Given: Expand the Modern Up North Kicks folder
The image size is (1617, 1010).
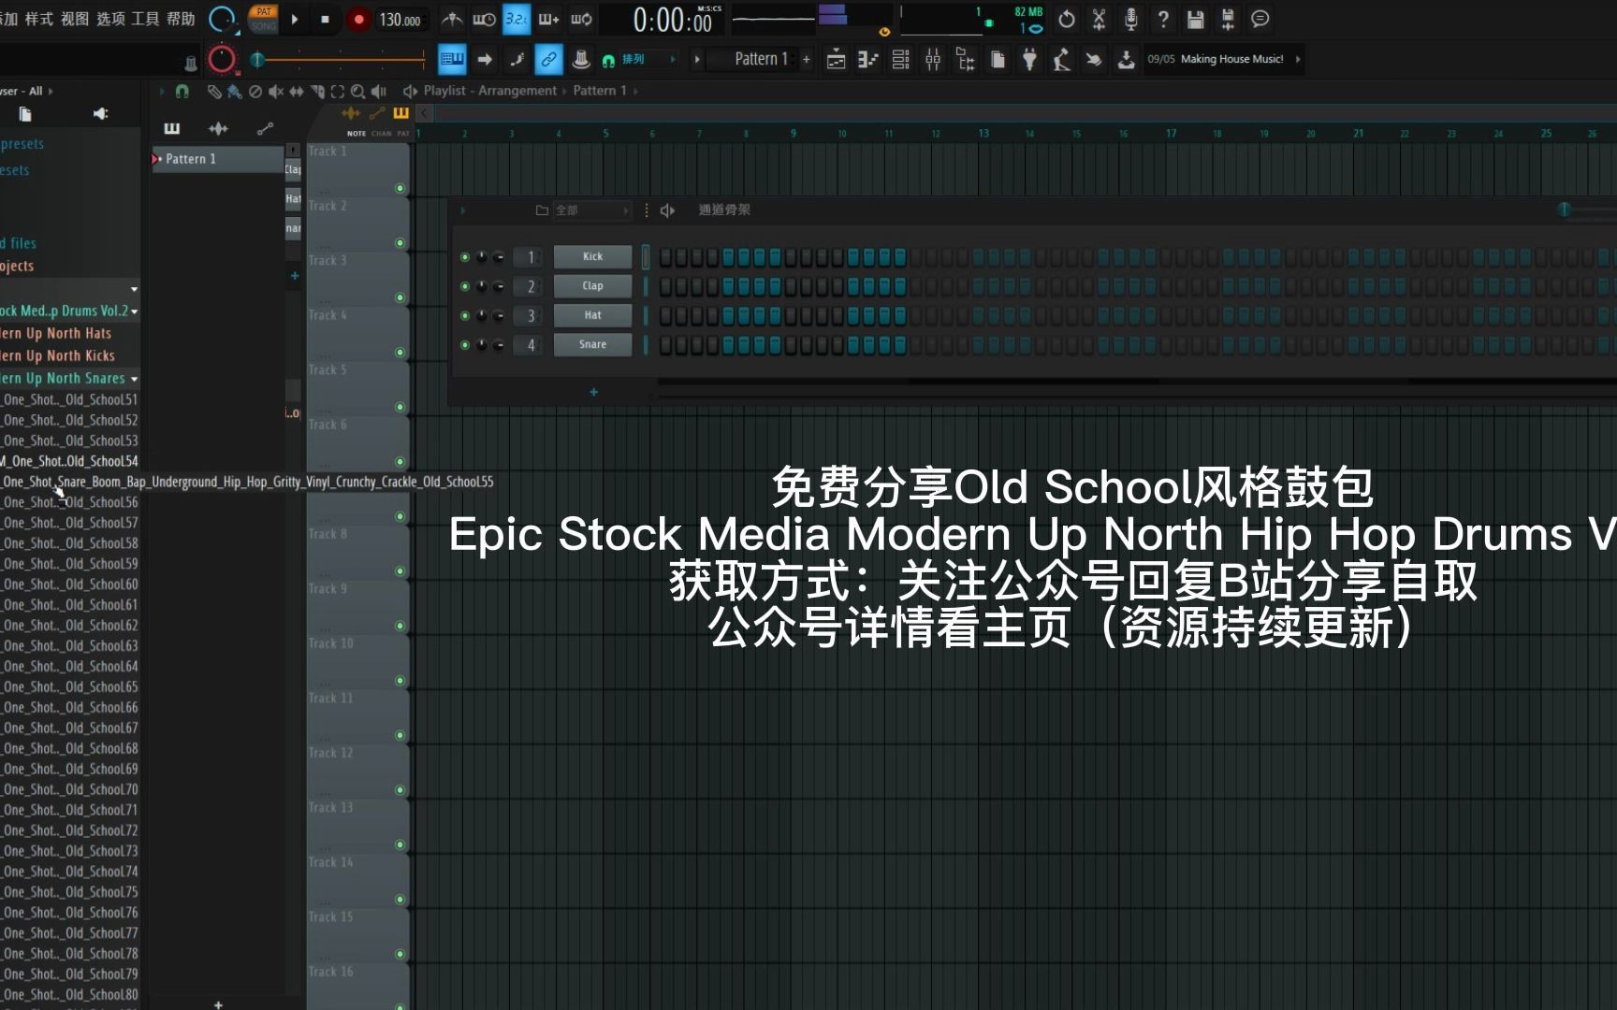Looking at the screenshot, I should pos(69,355).
